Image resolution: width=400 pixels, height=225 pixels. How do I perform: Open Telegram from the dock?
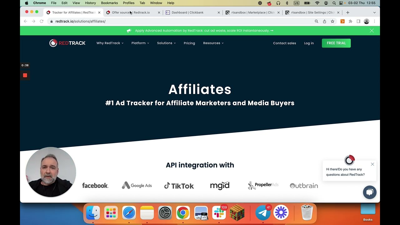263,213
